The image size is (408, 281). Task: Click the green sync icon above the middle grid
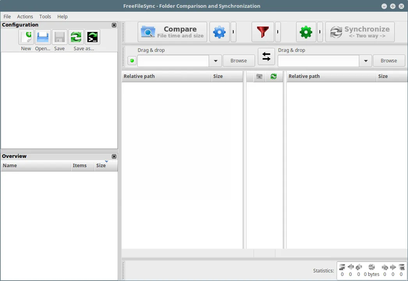274,76
